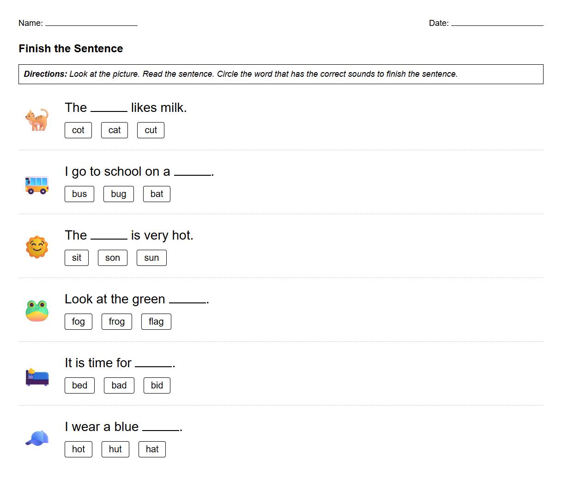Click the green frog picture
The height and width of the screenshot is (499, 562).
pyautogui.click(x=37, y=311)
